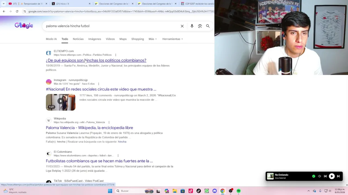
Task: Open more options for the El Colombiano result
Action: pyautogui.click(x=118, y=156)
